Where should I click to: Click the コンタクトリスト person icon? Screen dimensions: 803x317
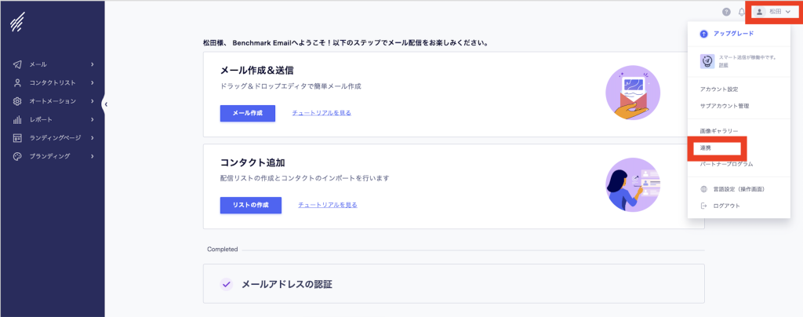point(16,82)
